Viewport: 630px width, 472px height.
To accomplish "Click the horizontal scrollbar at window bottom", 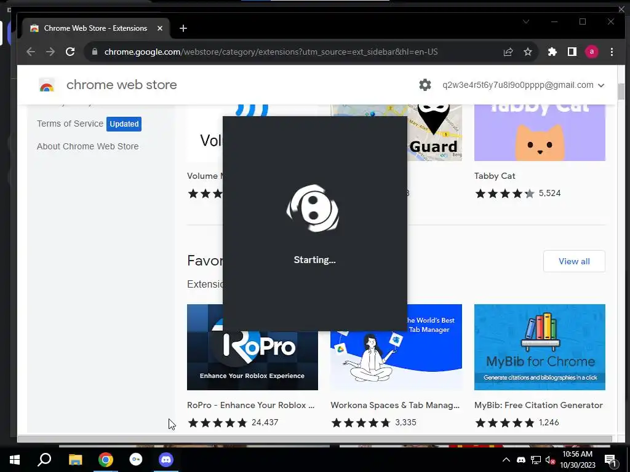I will point(314,439).
